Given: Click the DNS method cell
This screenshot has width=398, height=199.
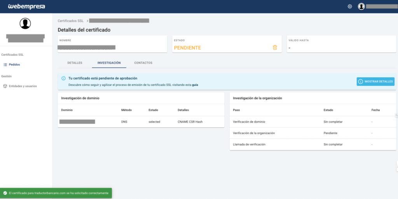Looking at the screenshot, I should (124, 122).
